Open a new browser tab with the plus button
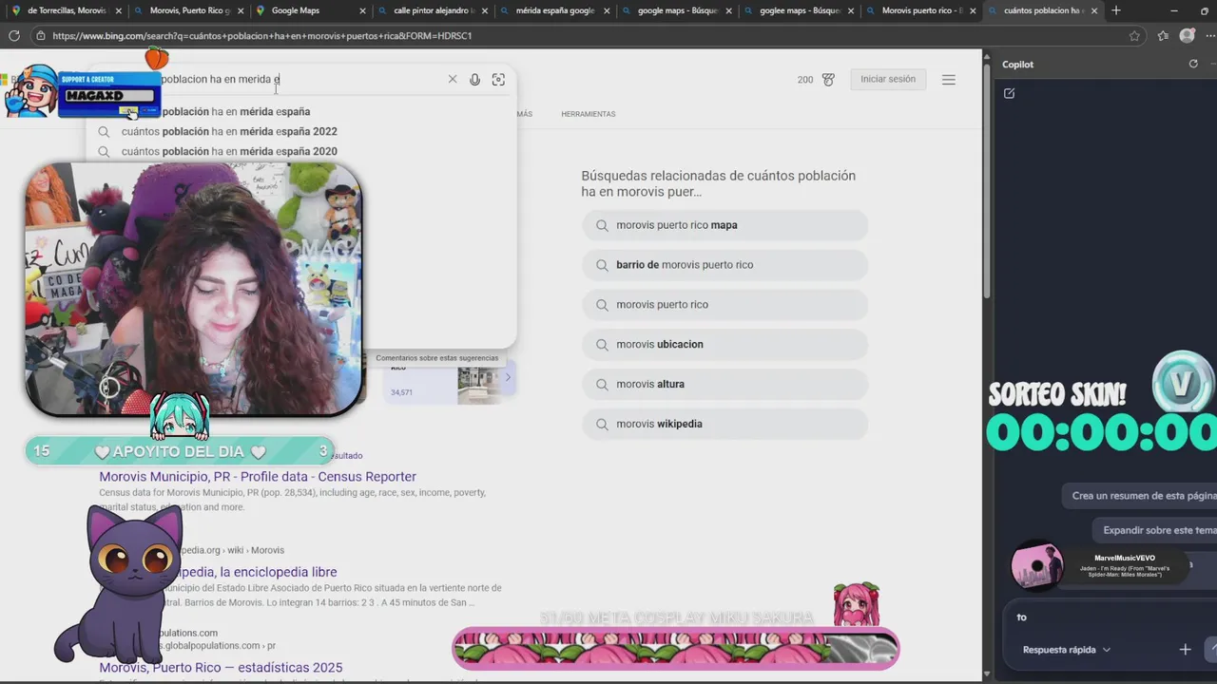This screenshot has height=684, width=1217. (x=1116, y=10)
